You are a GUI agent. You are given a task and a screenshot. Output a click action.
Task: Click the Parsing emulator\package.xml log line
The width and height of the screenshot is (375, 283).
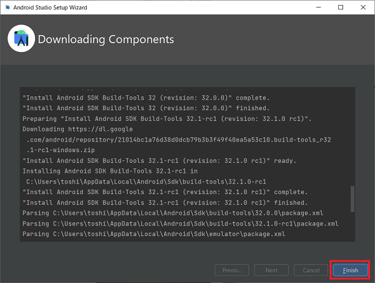coord(154,234)
